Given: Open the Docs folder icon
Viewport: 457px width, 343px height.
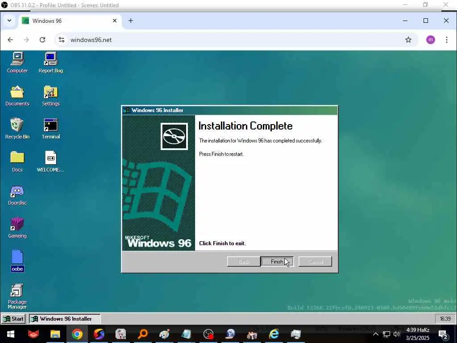Looking at the screenshot, I should point(17,162).
